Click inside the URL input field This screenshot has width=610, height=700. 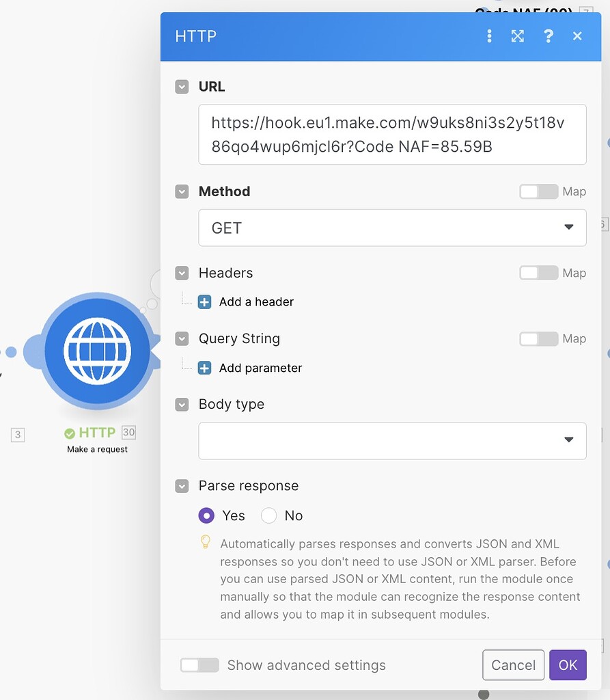coord(392,134)
